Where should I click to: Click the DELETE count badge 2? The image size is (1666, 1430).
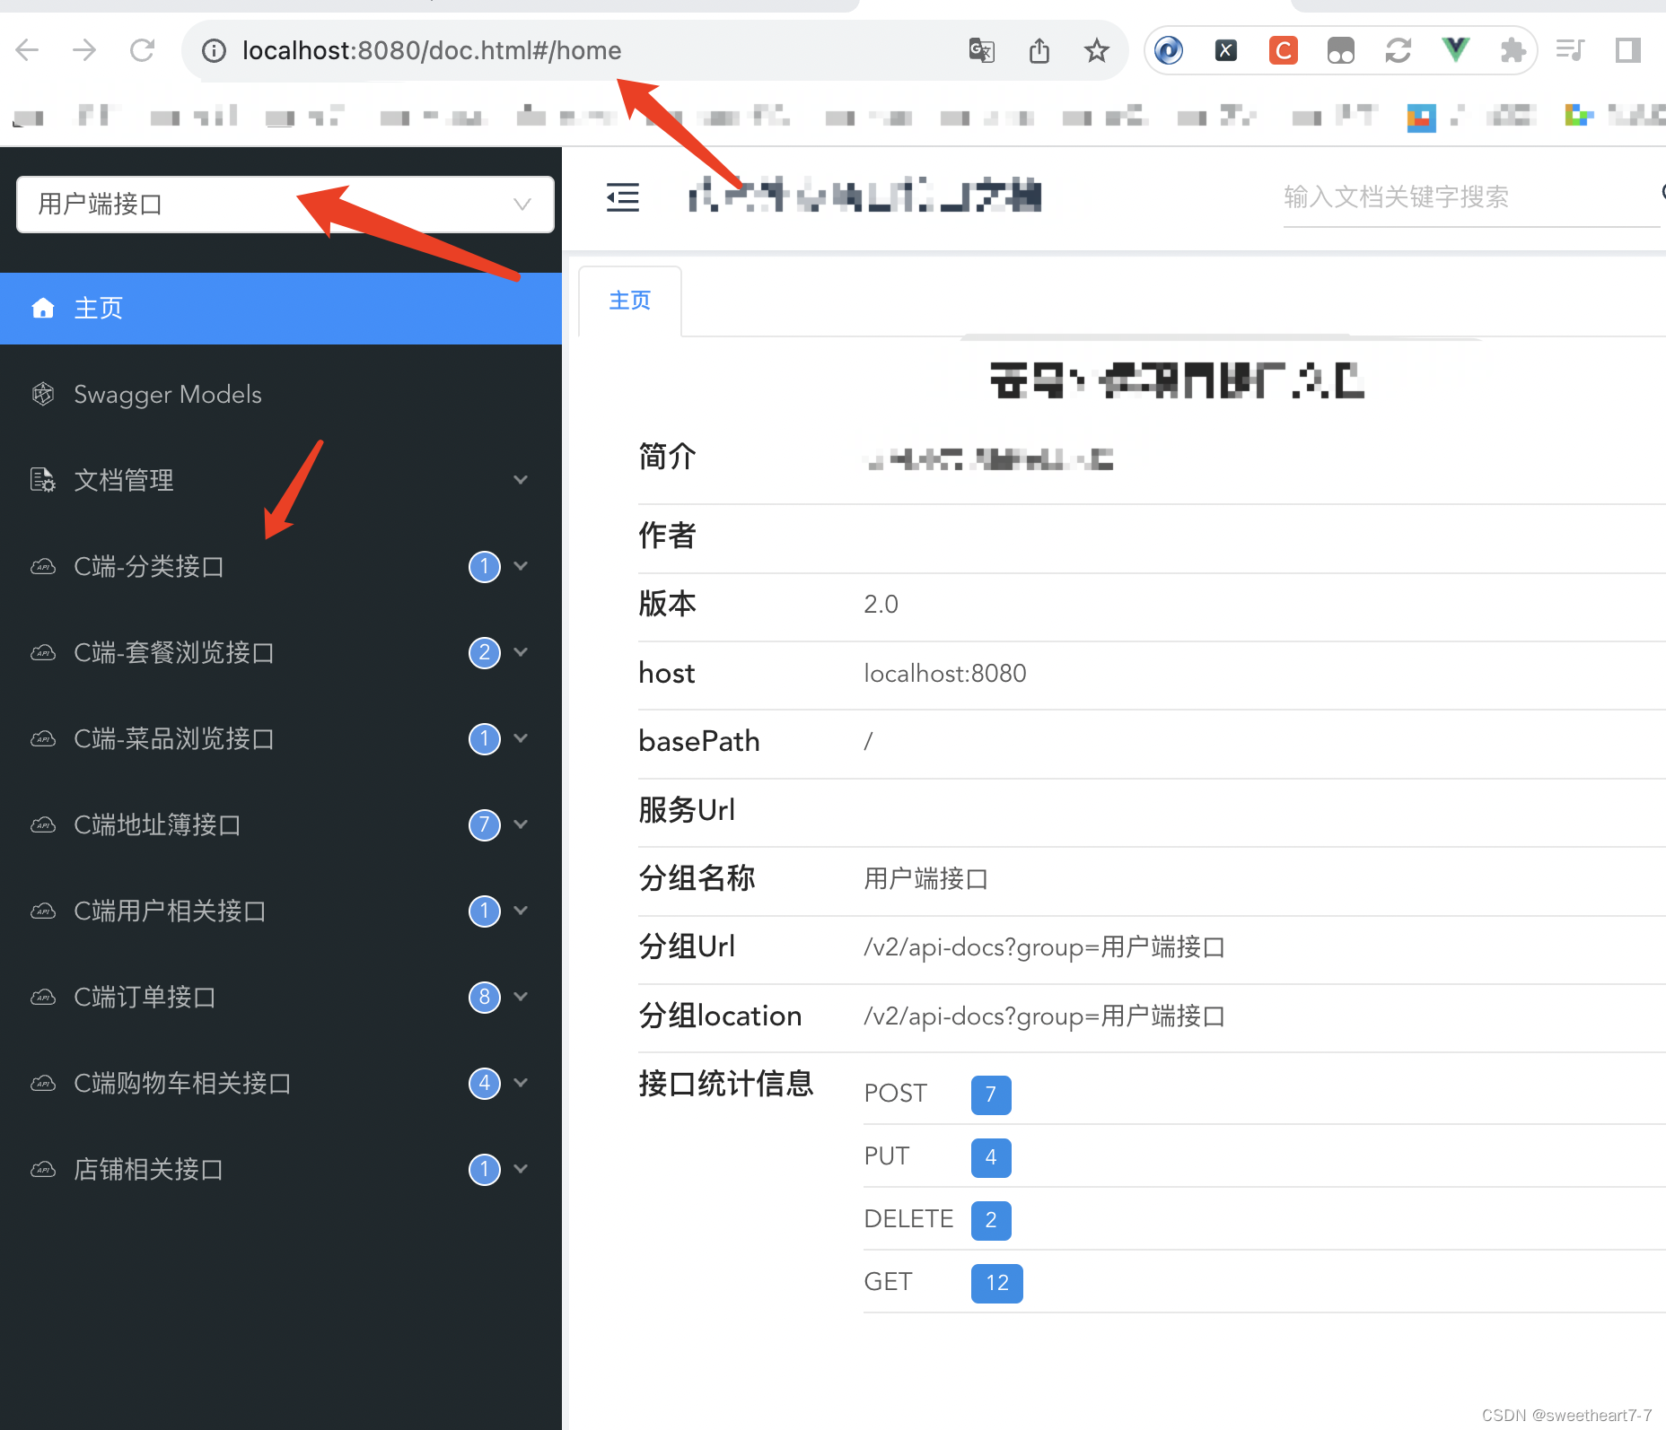pyautogui.click(x=991, y=1220)
